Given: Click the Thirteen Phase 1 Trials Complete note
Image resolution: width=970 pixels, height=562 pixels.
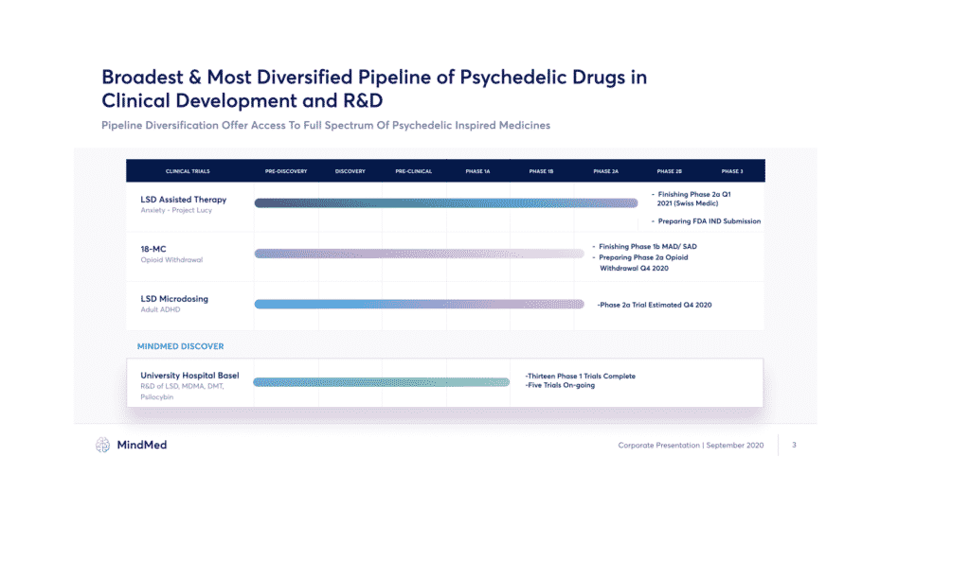Looking at the screenshot, I should coord(580,376).
